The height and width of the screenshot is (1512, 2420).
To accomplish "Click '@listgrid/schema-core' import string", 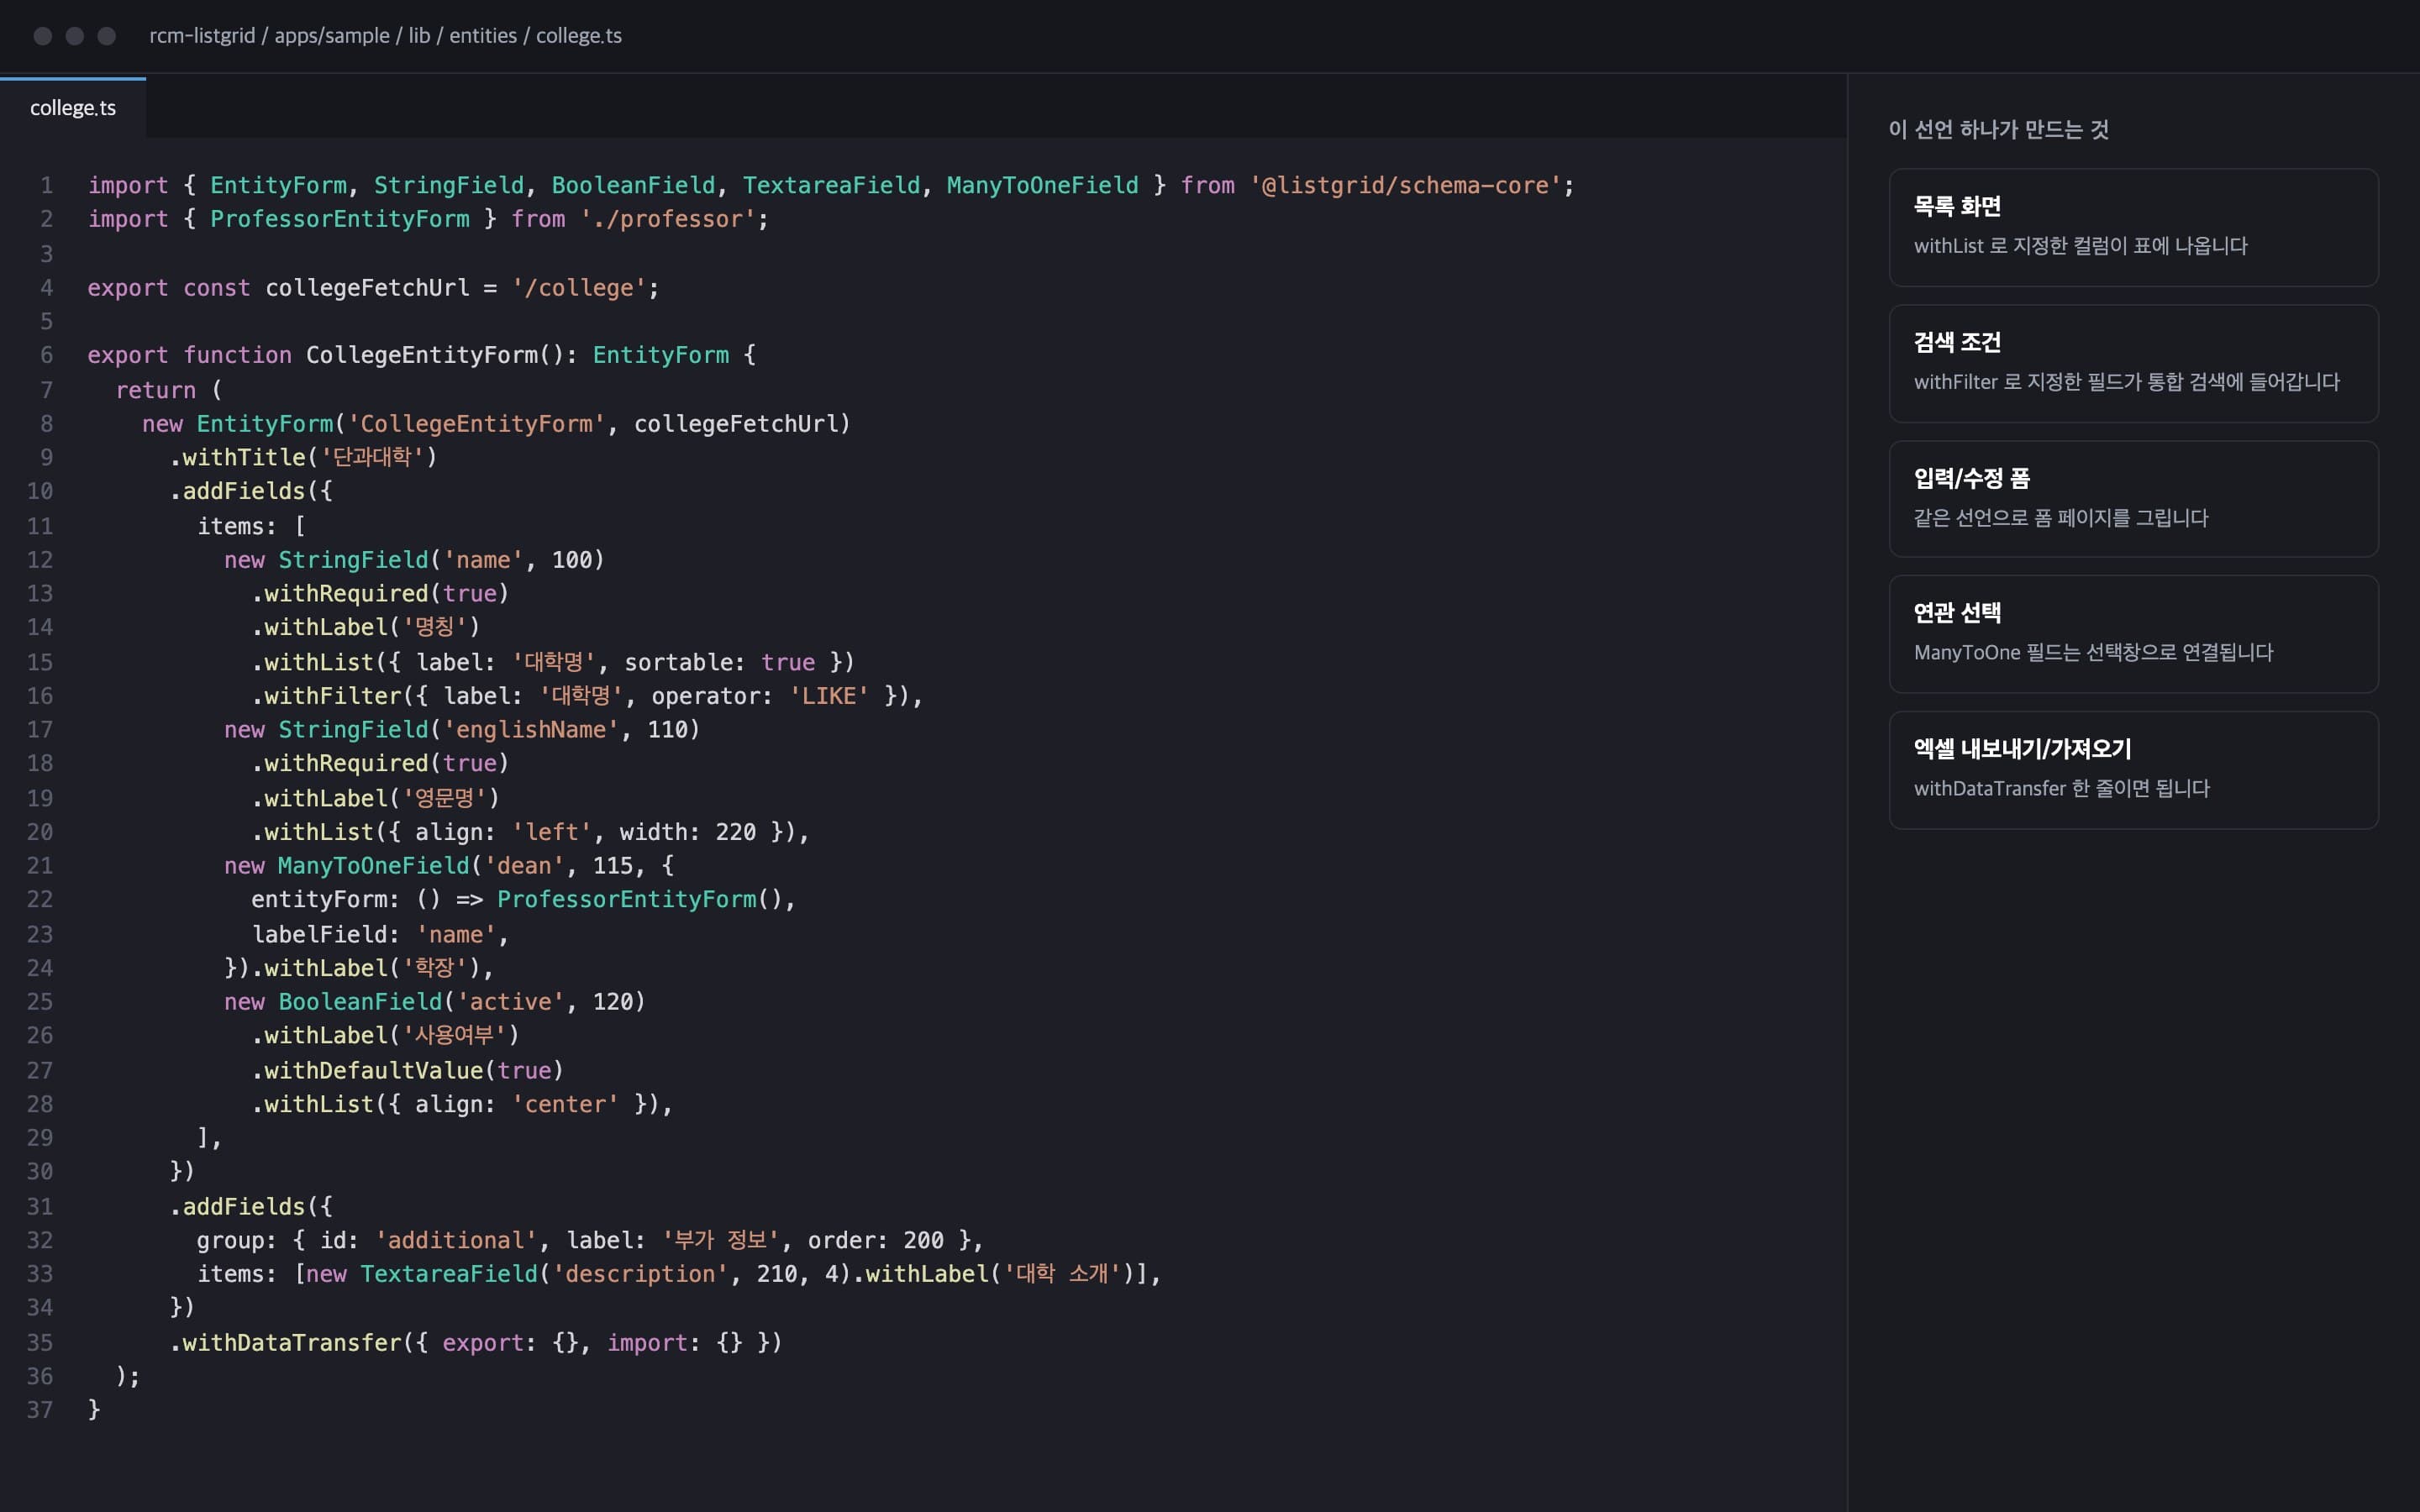I will coord(1405,186).
